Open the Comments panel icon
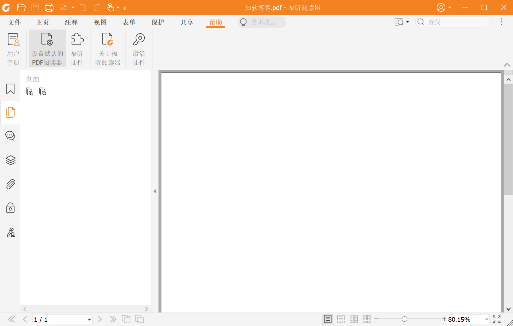513x326 pixels. click(x=10, y=136)
